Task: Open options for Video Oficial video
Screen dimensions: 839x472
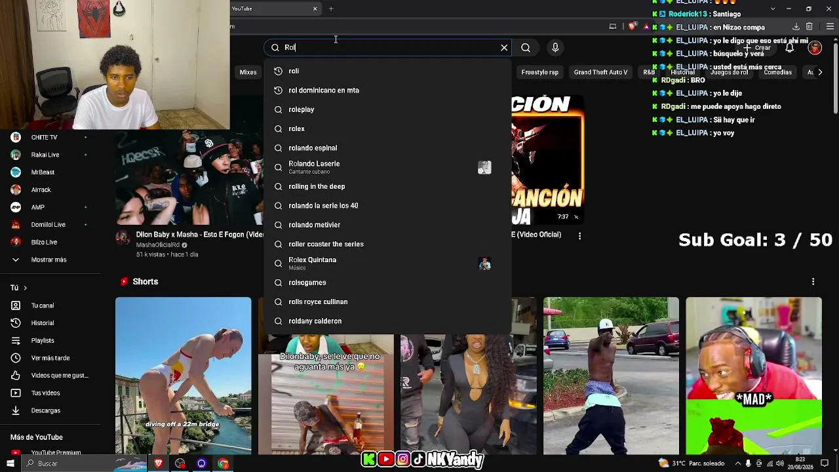Action: tap(579, 235)
